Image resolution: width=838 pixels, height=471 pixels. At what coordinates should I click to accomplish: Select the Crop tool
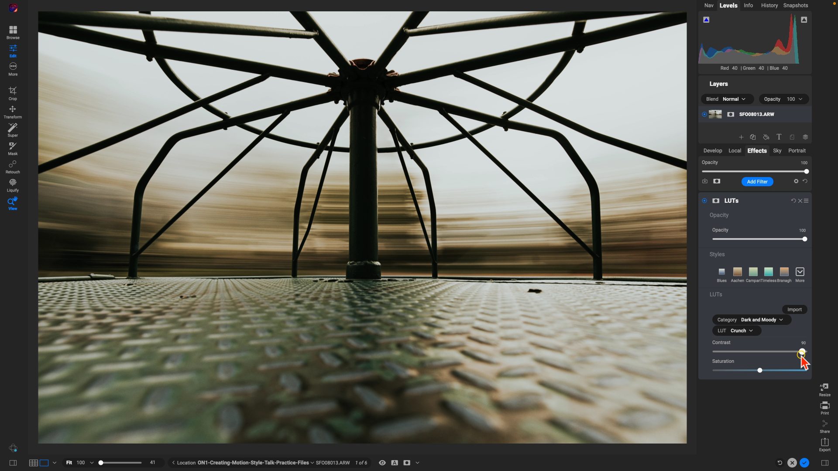pyautogui.click(x=13, y=93)
